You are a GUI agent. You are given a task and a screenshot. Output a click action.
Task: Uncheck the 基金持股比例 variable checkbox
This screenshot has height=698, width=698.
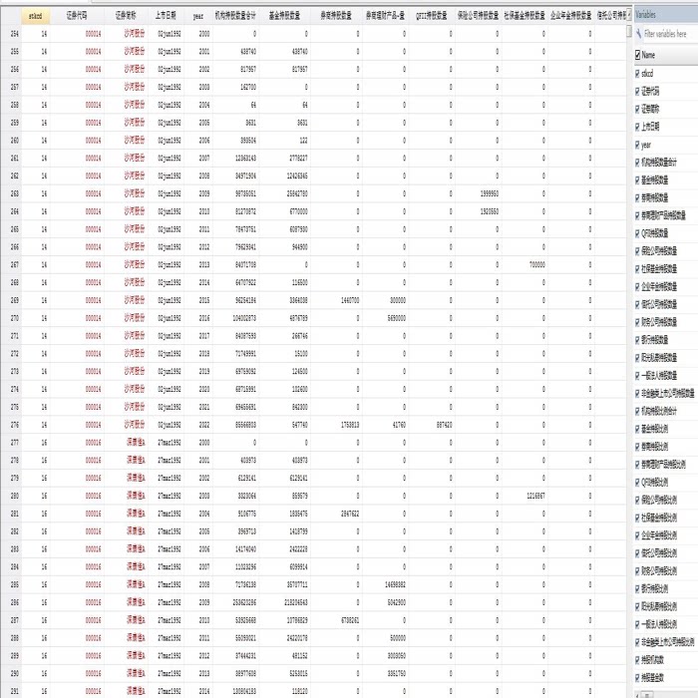coord(637,429)
